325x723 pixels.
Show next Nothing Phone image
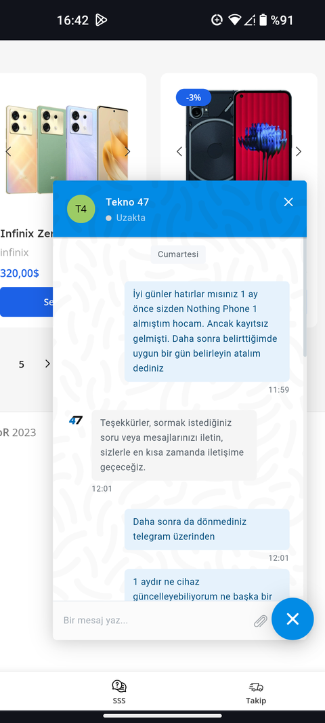299,151
